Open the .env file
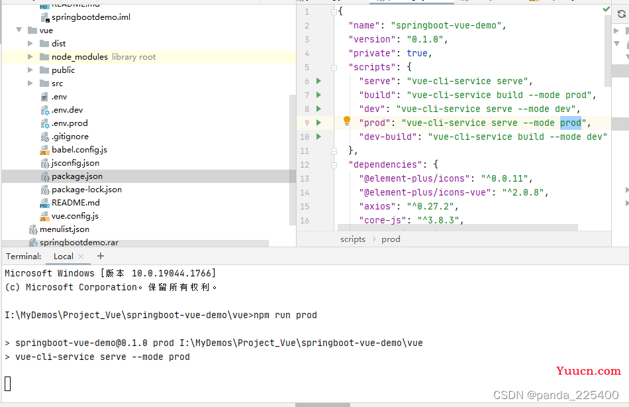This screenshot has height=407, width=629. [60, 96]
